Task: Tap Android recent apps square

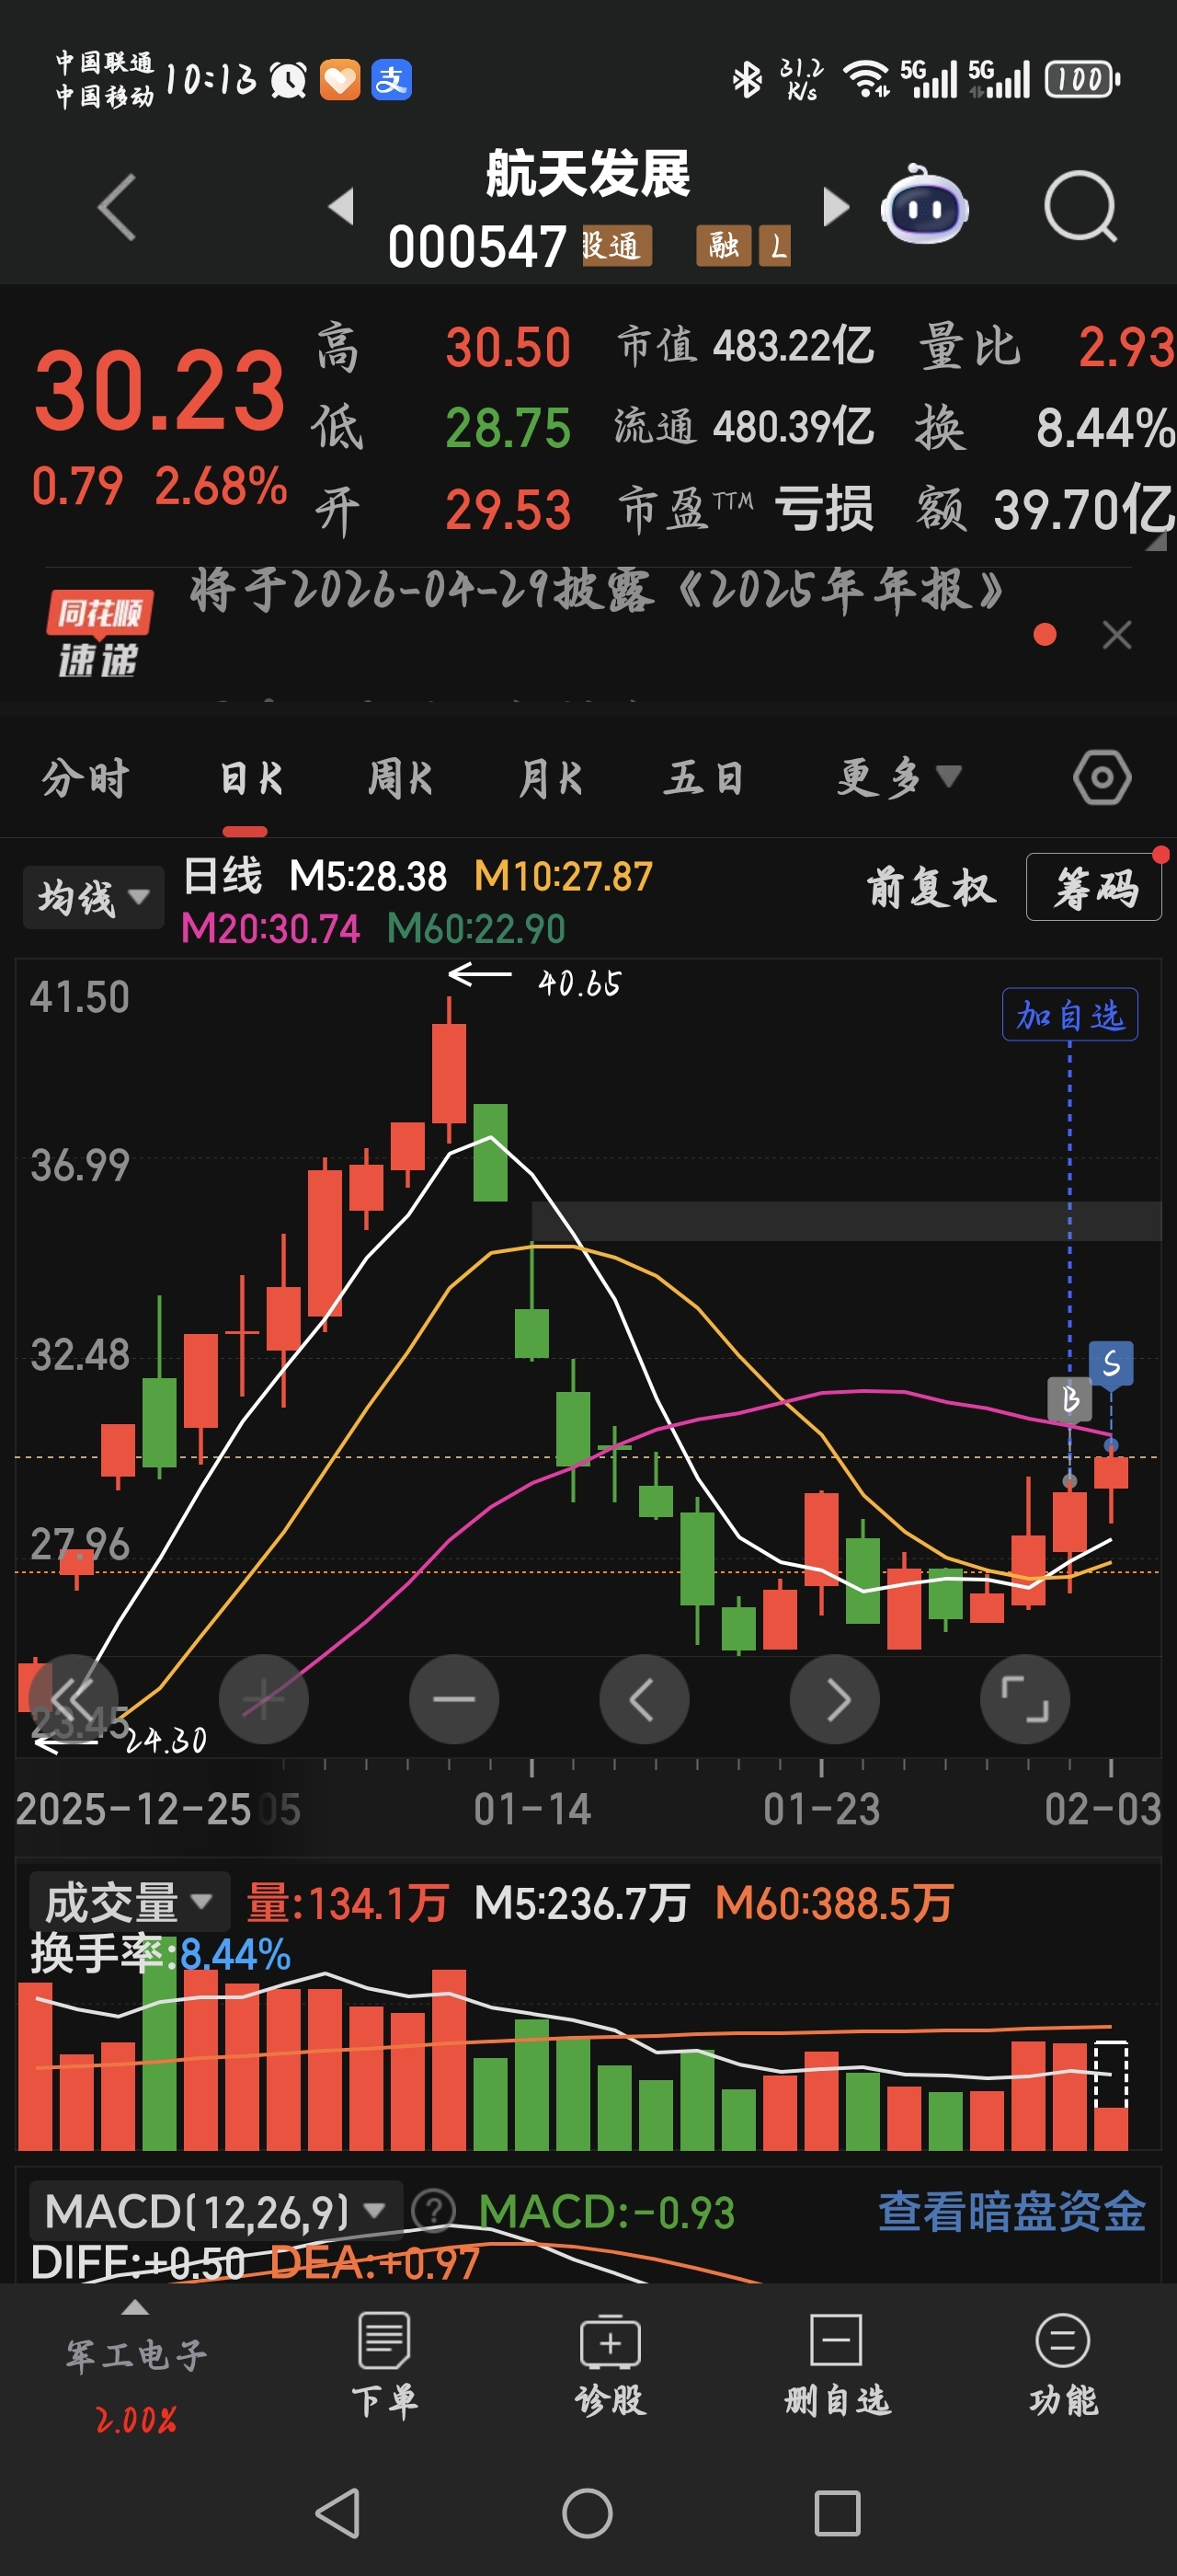Action: click(x=838, y=2513)
